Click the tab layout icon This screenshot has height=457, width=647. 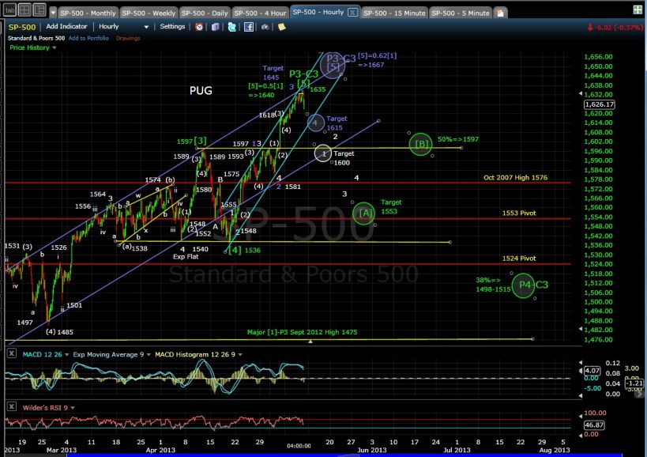(x=9, y=9)
